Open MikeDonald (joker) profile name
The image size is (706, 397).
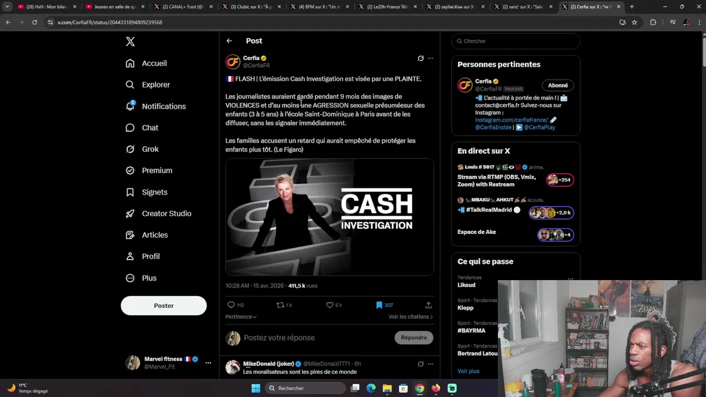tap(269, 364)
